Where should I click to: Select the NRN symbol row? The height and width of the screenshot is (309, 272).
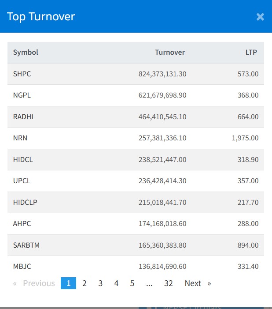(20, 138)
